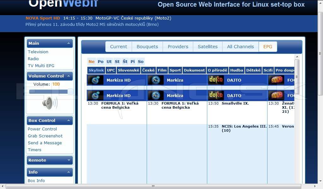Select the So day
The height and width of the screenshot is (189, 323).
[141, 61]
